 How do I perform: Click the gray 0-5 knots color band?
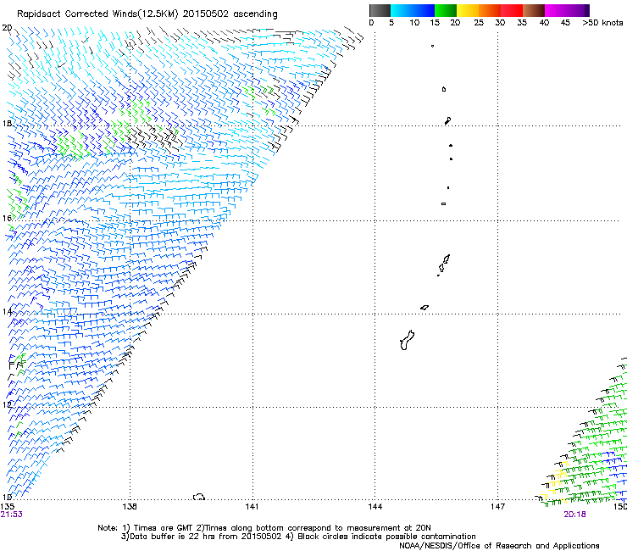(380, 10)
